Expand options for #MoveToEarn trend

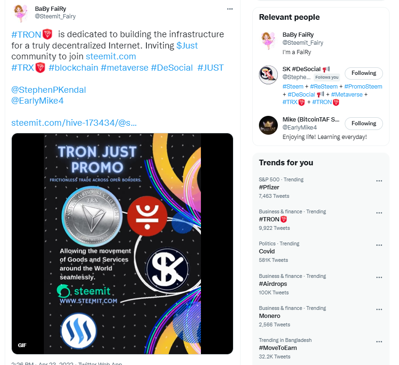coord(379,341)
